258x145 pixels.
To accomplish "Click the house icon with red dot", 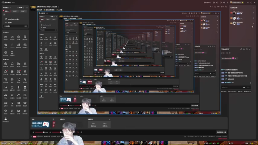I will [x=5, y=72].
